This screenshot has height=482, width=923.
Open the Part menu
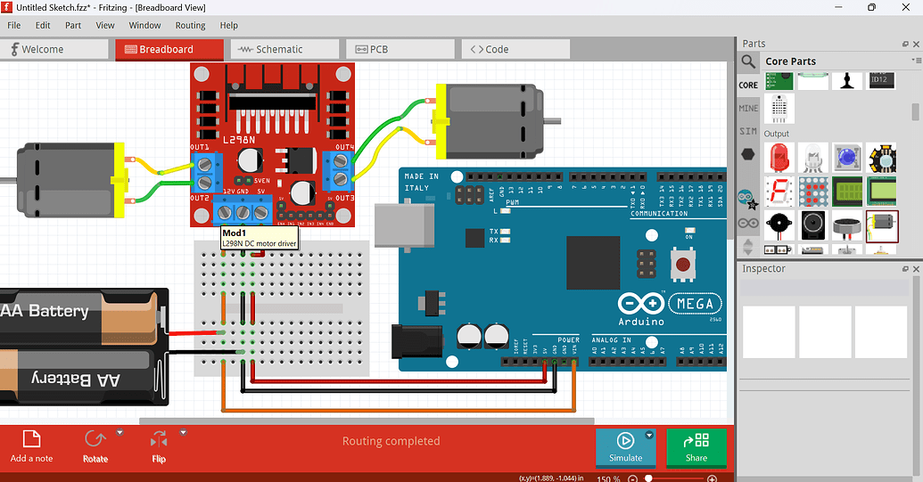coord(73,25)
